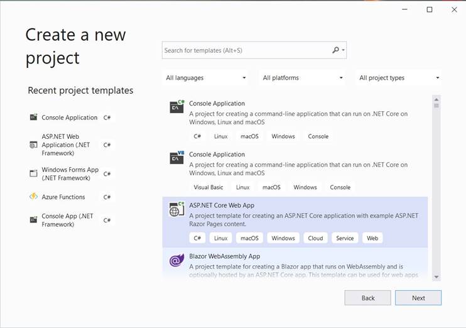Click the Next button
The image size is (466, 328).
point(418,298)
